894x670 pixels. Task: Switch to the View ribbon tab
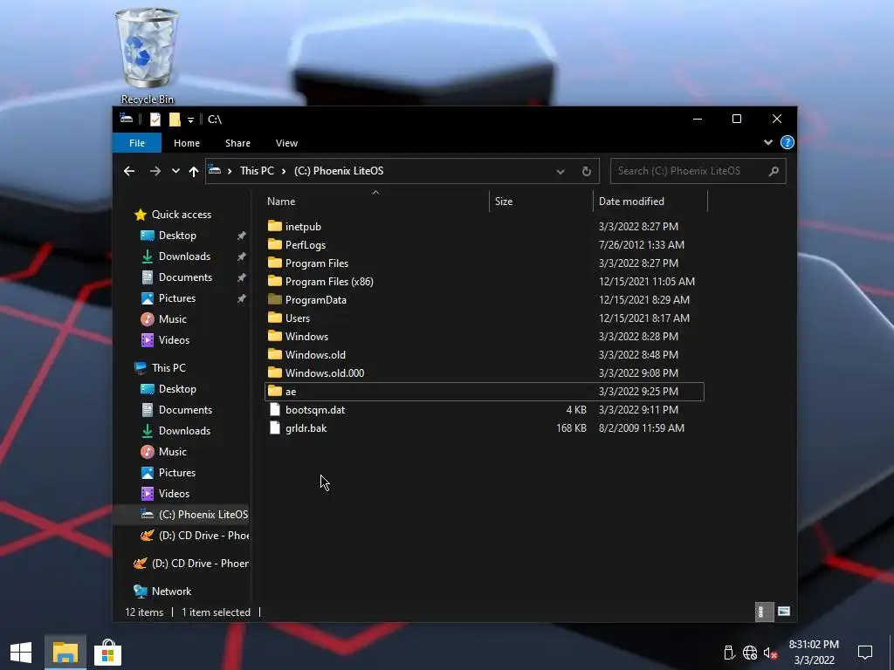[x=286, y=143]
